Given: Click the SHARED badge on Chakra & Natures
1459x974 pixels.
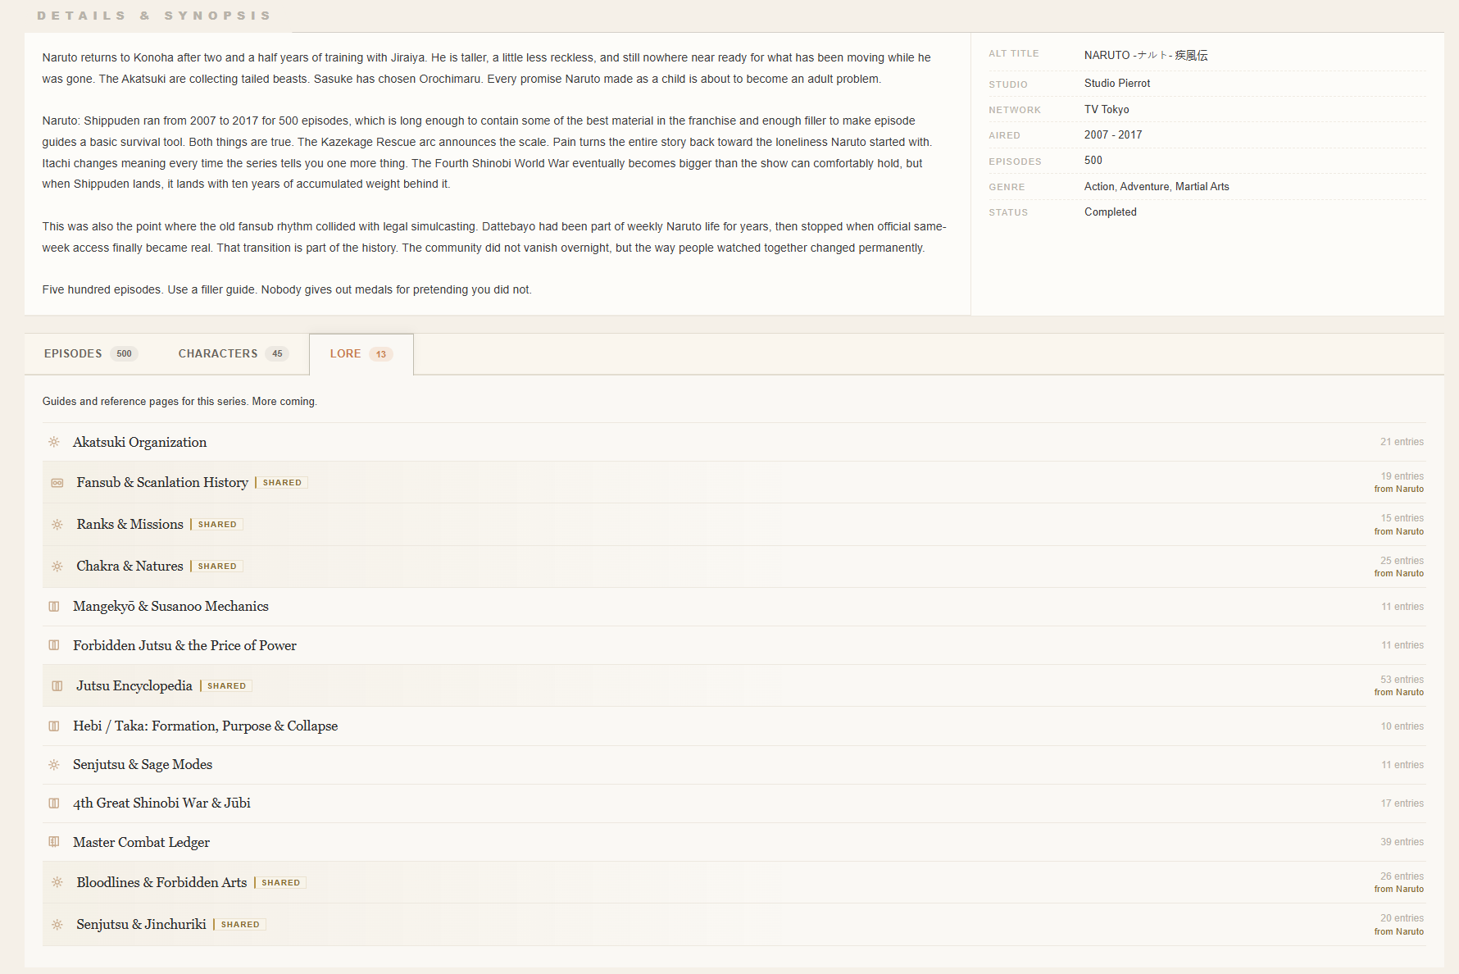Looking at the screenshot, I should coord(217,567).
